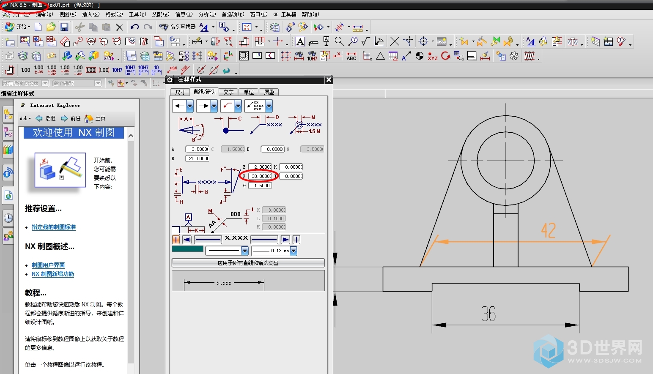653x374 pixels.
Task: Open the 指定我的制图标准 link
Action: [54, 227]
